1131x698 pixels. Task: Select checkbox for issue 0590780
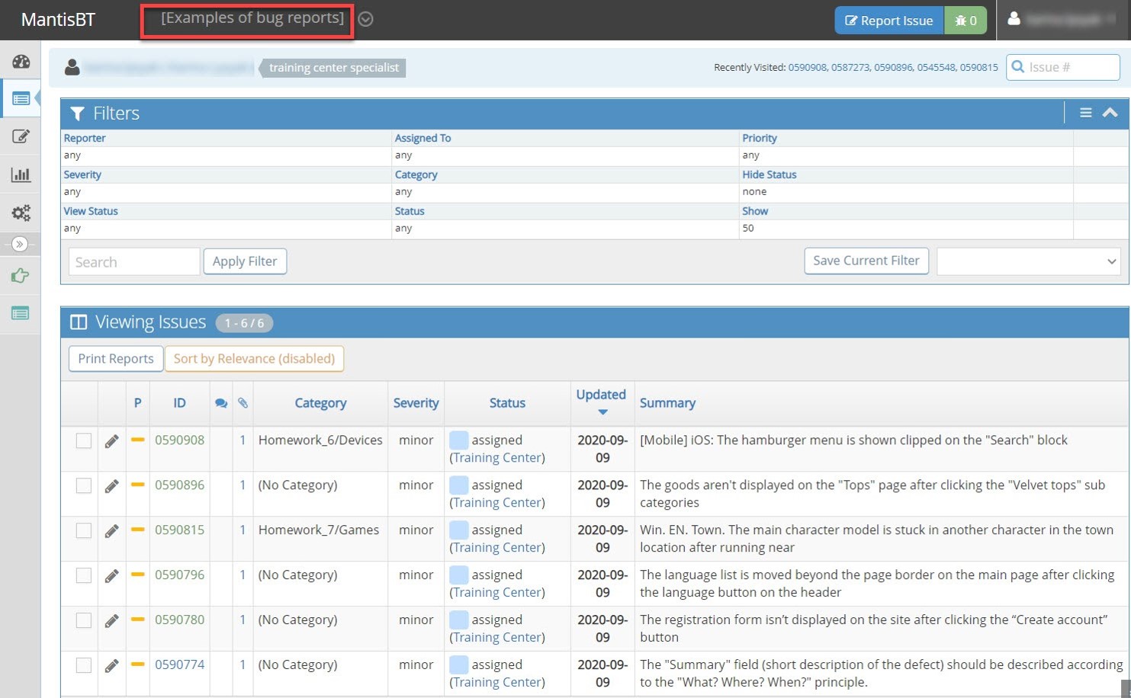coord(84,621)
